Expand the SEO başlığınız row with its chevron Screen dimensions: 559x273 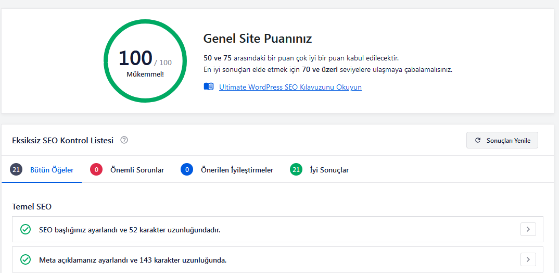pos(528,229)
